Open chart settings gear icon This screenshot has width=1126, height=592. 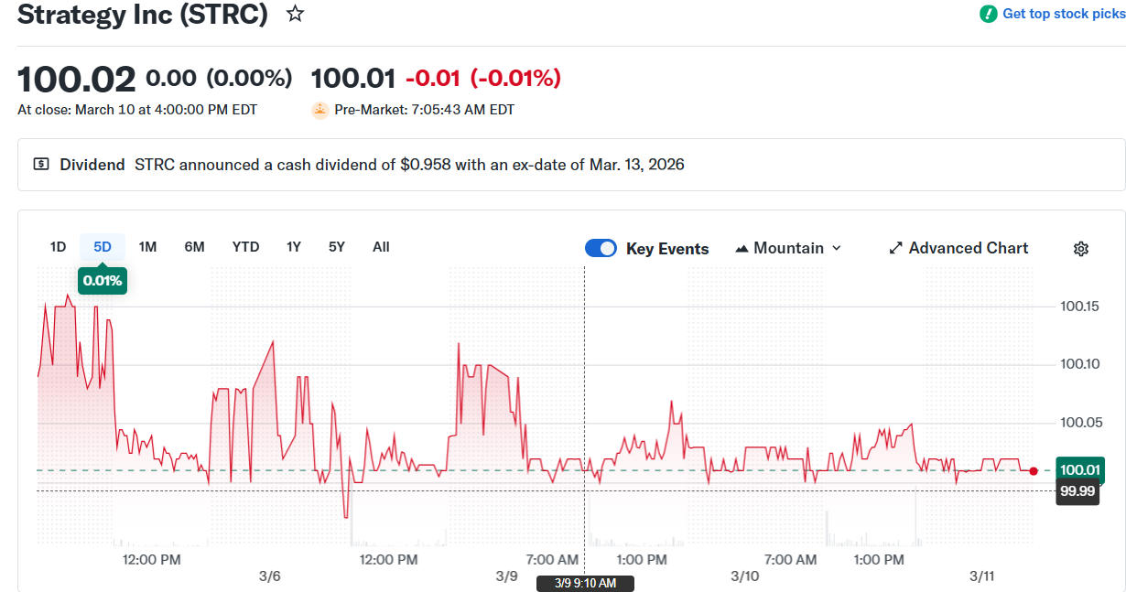point(1080,249)
